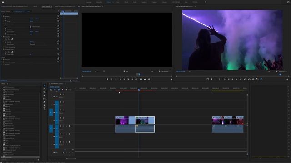Create ellipse mask under Opacity
291x163 pixels.
pyautogui.click(x=6, y=39)
